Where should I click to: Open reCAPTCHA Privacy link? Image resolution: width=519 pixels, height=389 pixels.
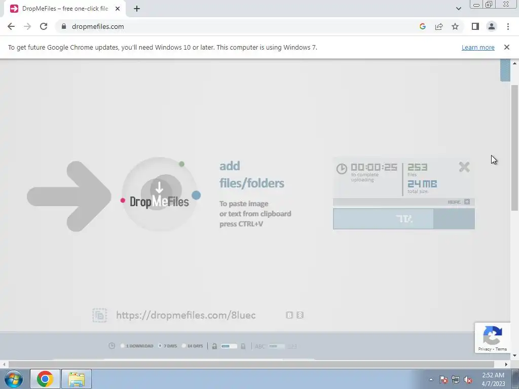(x=485, y=349)
